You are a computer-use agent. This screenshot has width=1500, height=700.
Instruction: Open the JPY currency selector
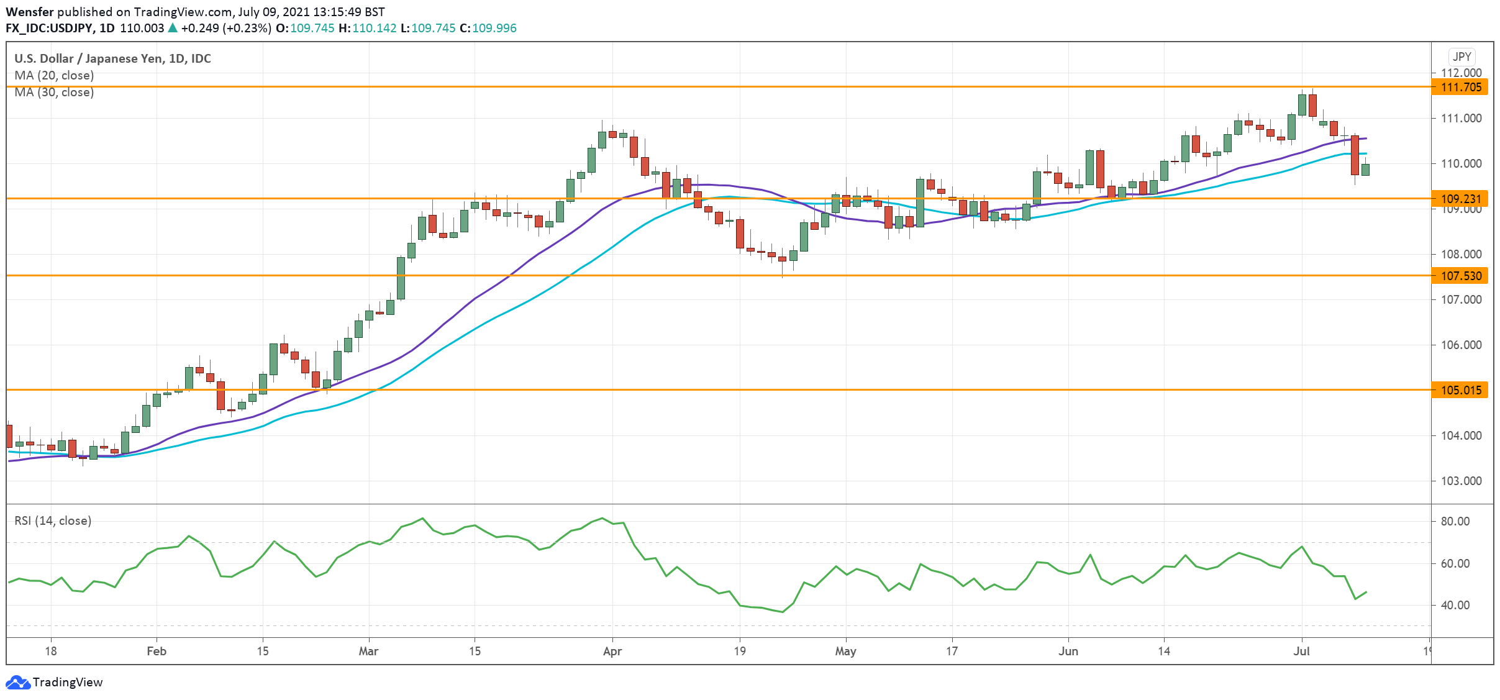tap(1461, 57)
